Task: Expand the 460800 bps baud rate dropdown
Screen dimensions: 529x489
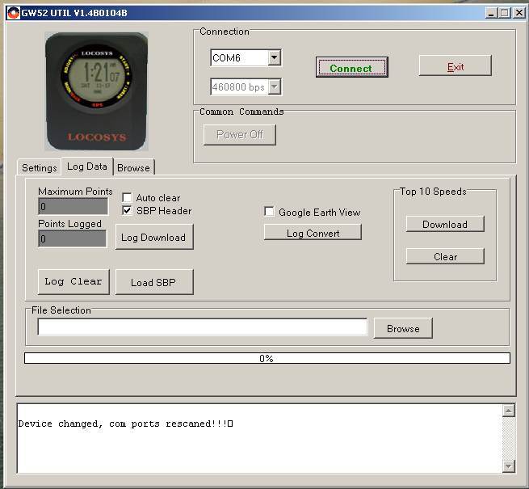Action: [x=274, y=86]
